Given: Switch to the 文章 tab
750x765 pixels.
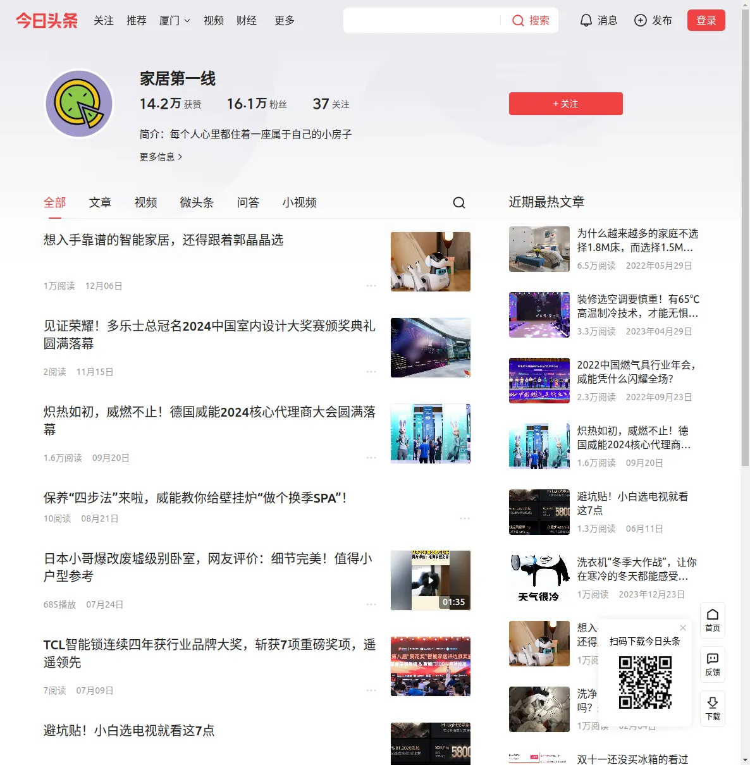Looking at the screenshot, I should [x=101, y=202].
